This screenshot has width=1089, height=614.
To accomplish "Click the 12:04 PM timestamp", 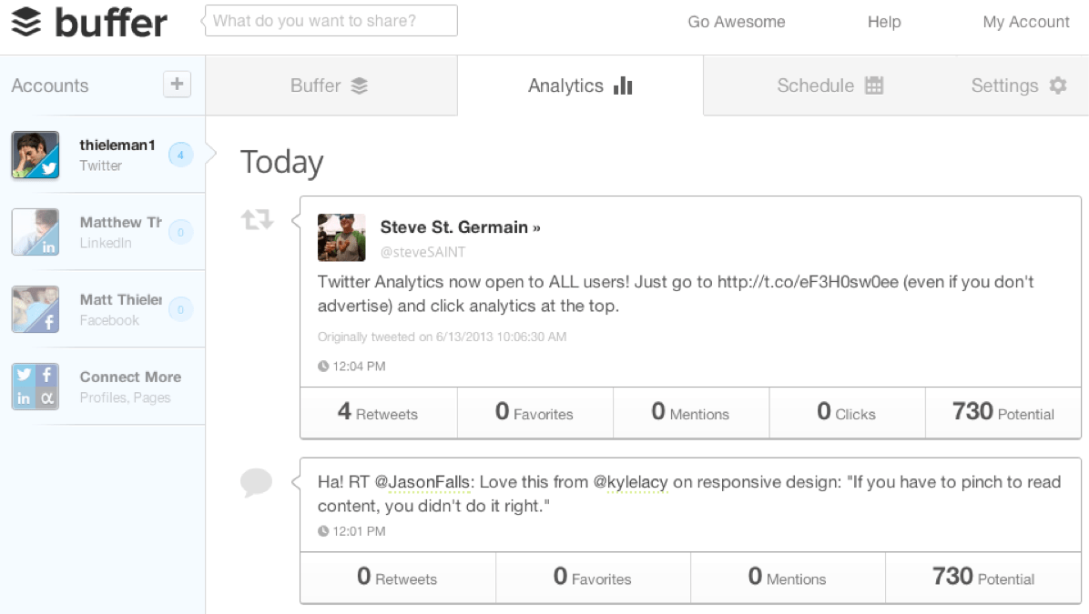I will (x=359, y=367).
